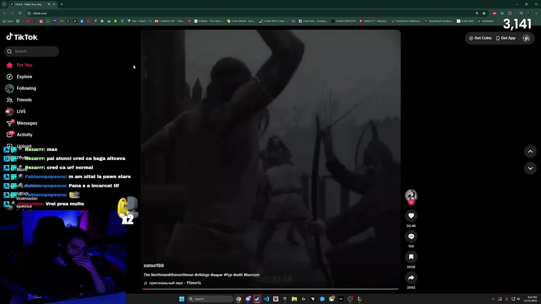Open the BetterTTV bookmark
The height and width of the screenshot is (304, 541).
point(374,21)
